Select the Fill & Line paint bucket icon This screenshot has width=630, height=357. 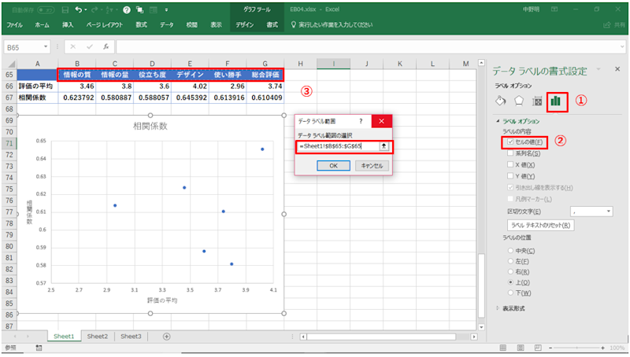[499, 101]
